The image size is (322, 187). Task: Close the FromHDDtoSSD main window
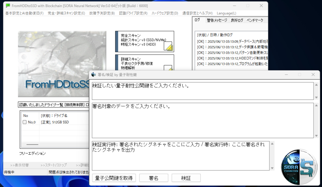pyautogui.click(x=261, y=6)
